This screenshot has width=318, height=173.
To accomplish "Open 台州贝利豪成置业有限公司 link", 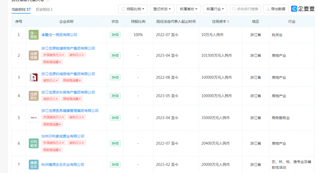I will [63, 136].
